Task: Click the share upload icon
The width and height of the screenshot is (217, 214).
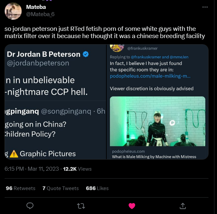Action: 183,206
